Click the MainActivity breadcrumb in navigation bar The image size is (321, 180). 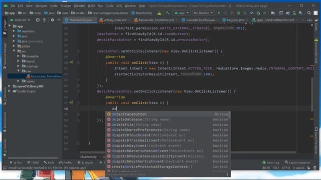[x=141, y=13]
